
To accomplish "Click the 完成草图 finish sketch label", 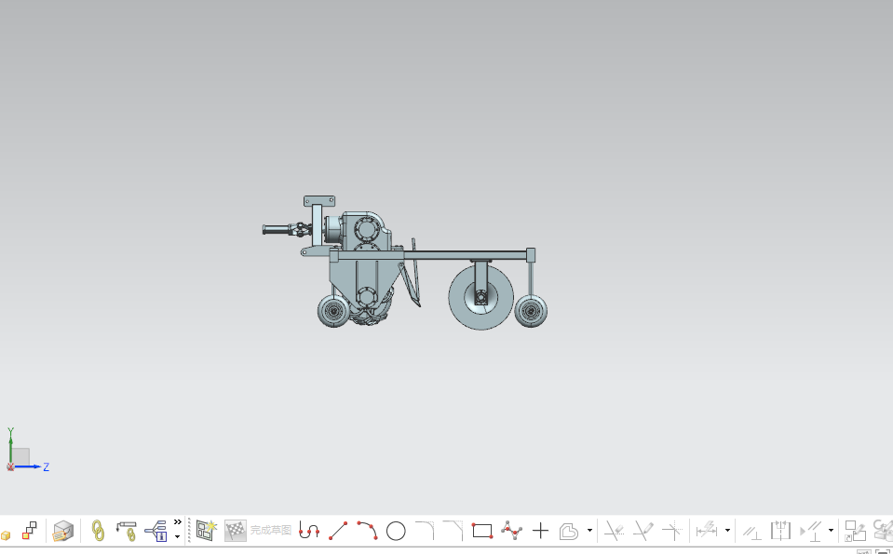I will point(271,530).
